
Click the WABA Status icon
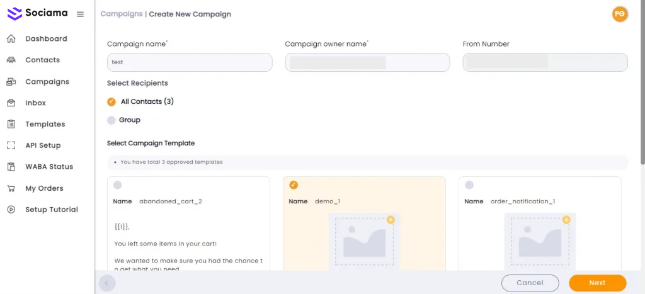(11, 167)
